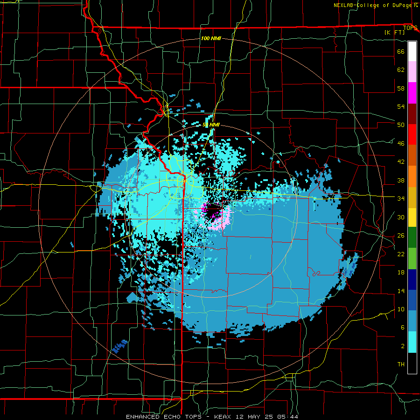
Task: Click the legend label TH
Action: click(401, 364)
